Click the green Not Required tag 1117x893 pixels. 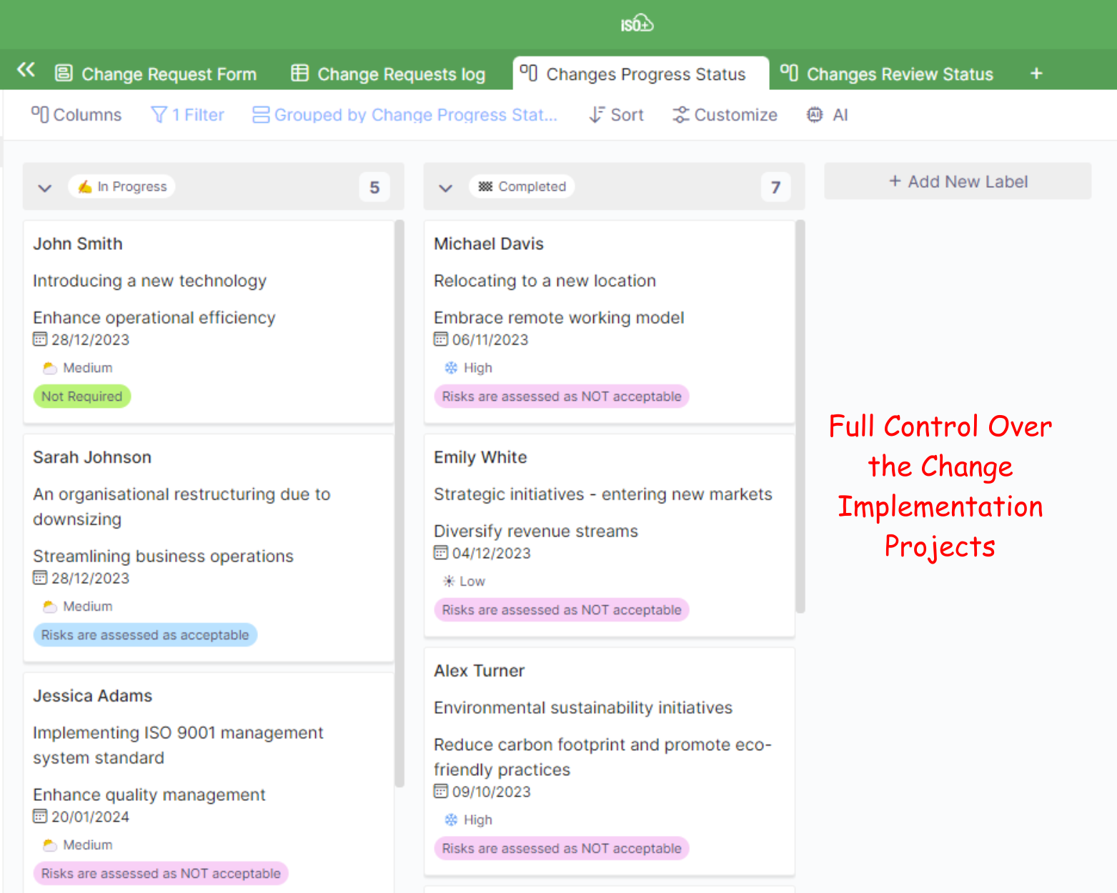[x=81, y=396]
